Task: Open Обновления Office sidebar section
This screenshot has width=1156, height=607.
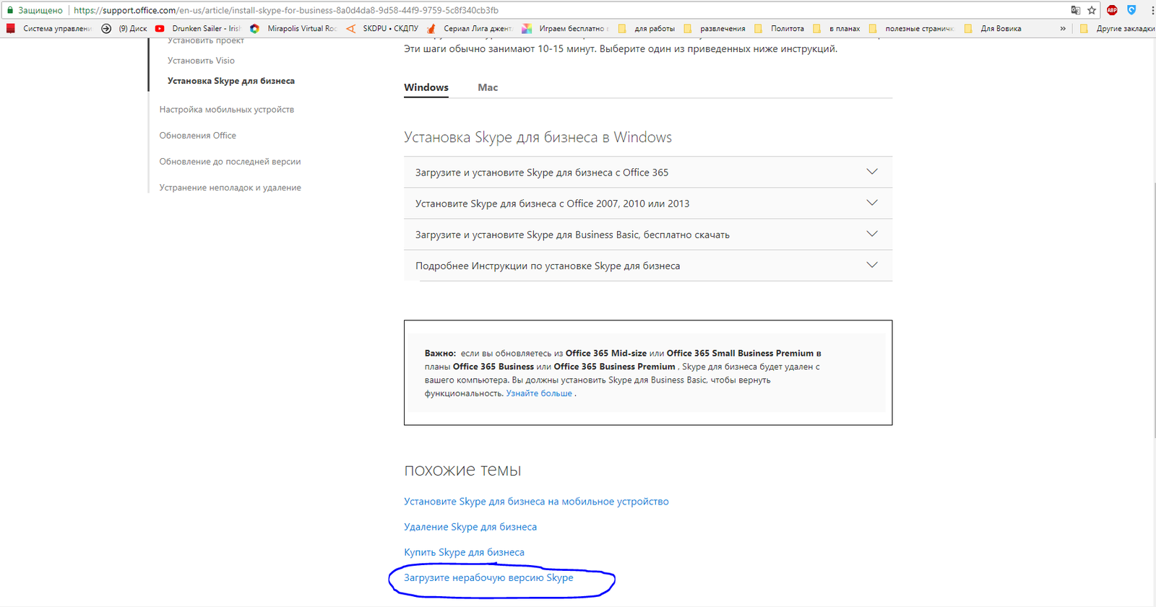Action: point(198,136)
